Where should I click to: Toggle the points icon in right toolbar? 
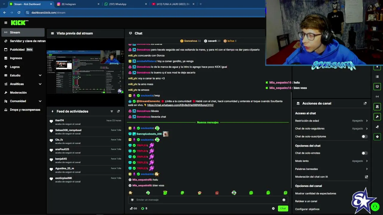pyautogui.click(x=377, y=127)
